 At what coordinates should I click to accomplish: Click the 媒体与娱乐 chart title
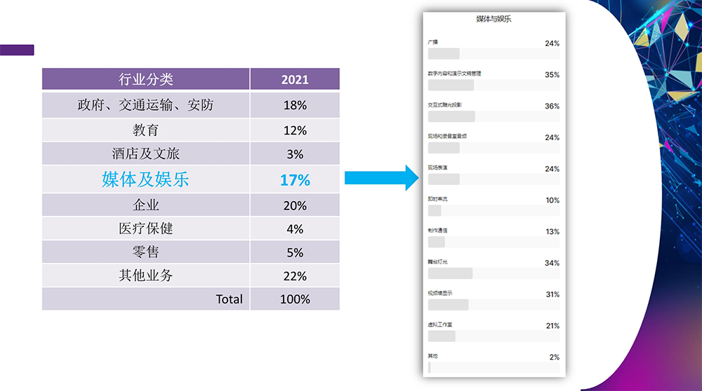[494, 19]
